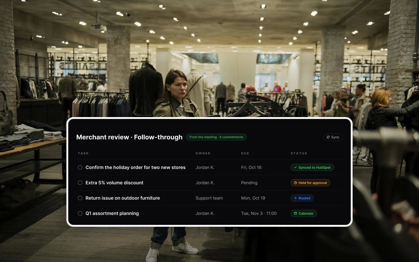Open the 'Return issue on outdoor furniture' task

click(123, 198)
